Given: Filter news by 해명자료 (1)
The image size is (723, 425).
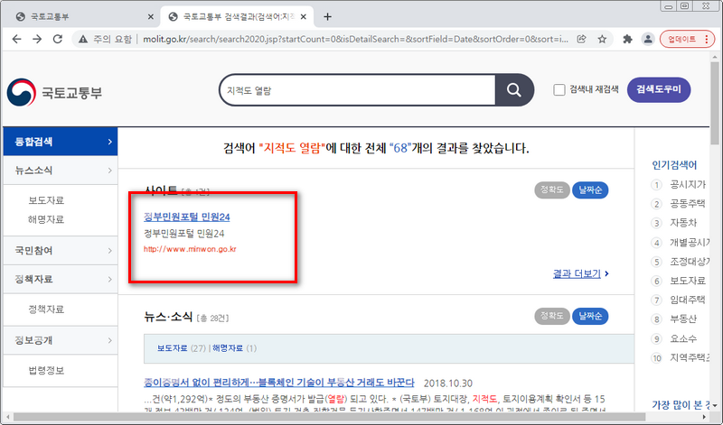Looking at the screenshot, I should click(234, 348).
